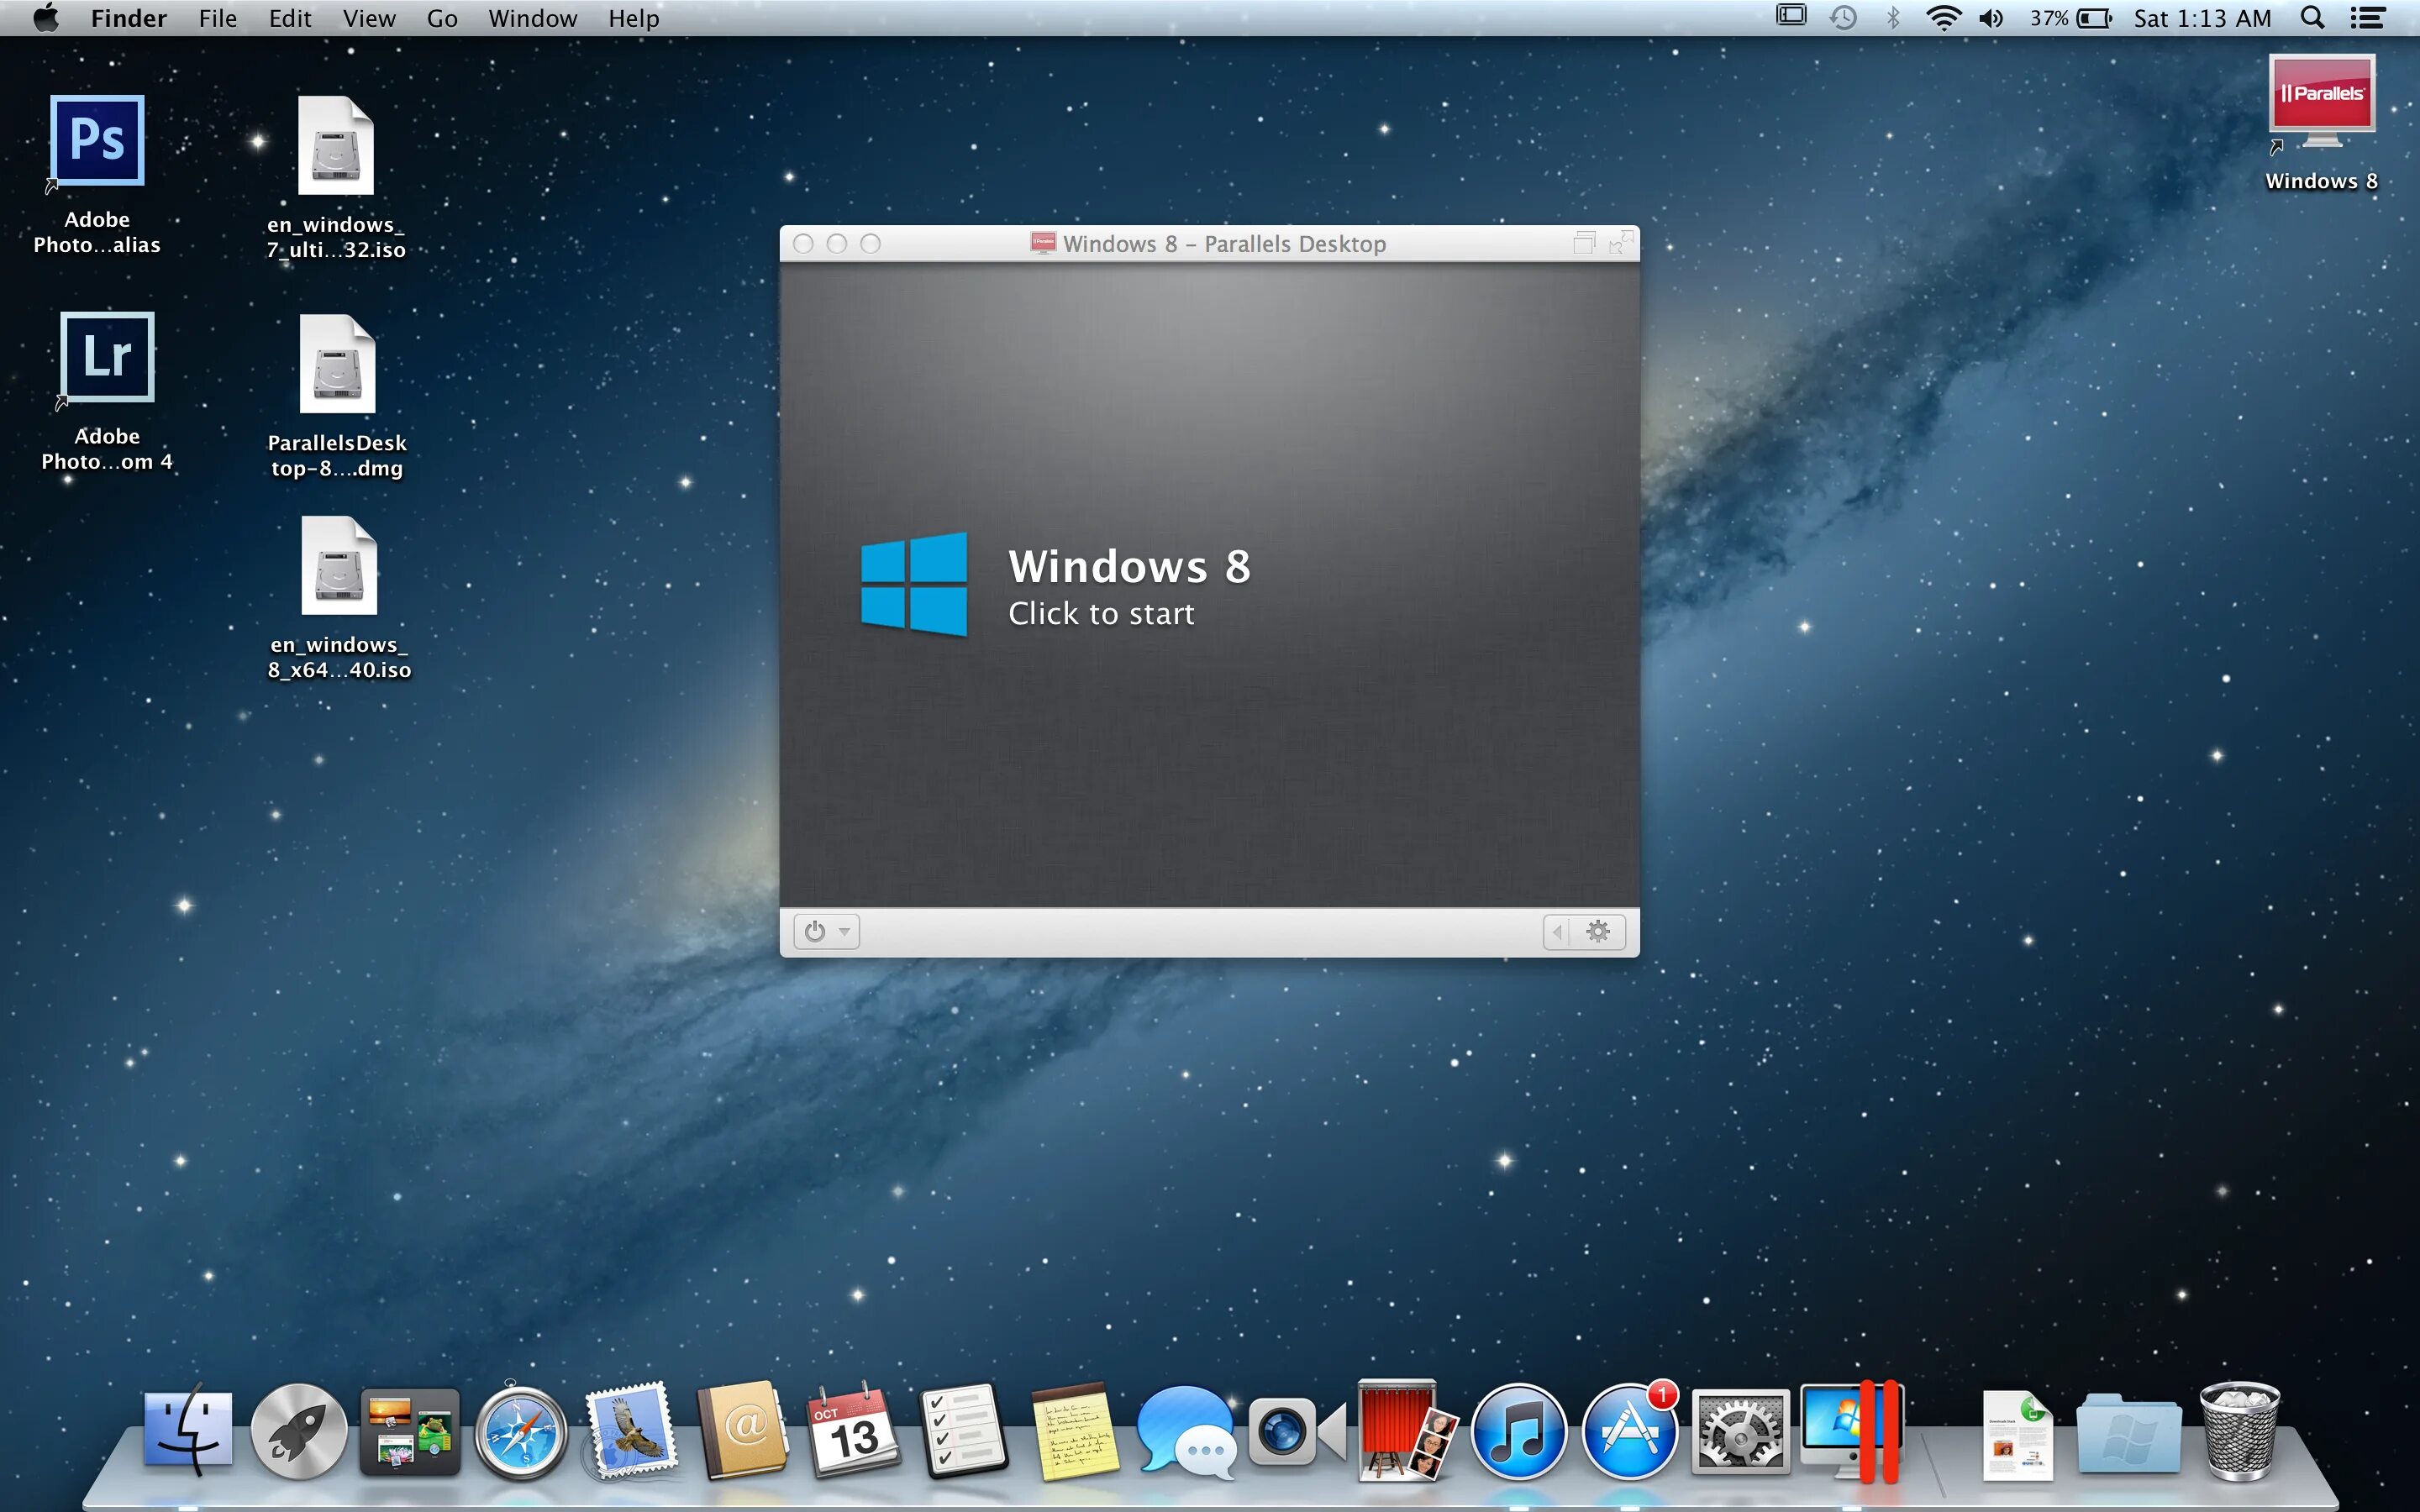Open Finder from the Dock

(188, 1431)
